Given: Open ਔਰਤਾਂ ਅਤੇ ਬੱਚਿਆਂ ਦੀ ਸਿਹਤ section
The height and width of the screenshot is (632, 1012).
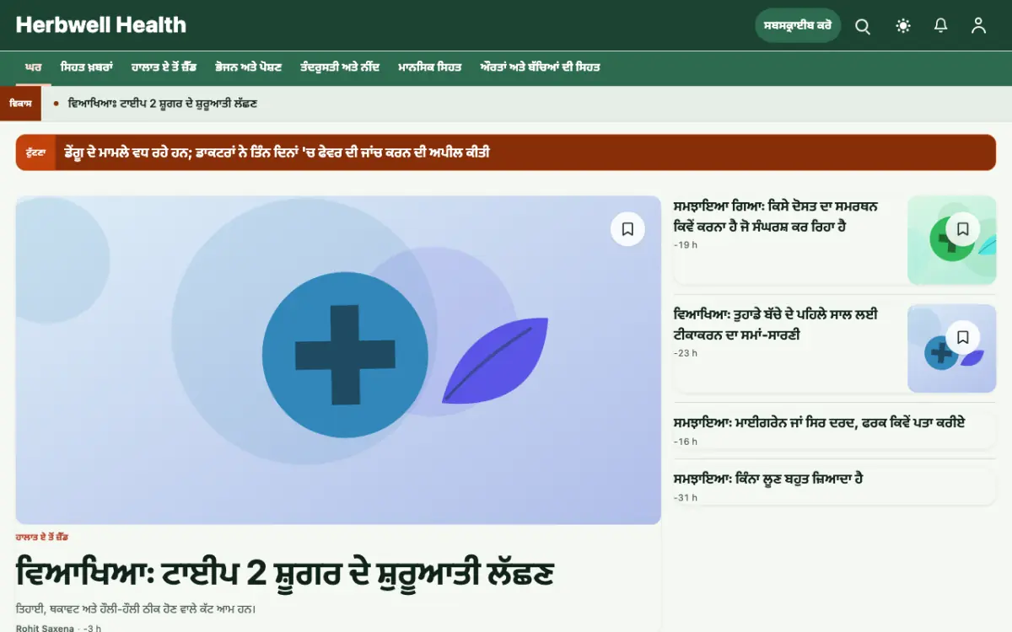Looking at the screenshot, I should tap(540, 67).
